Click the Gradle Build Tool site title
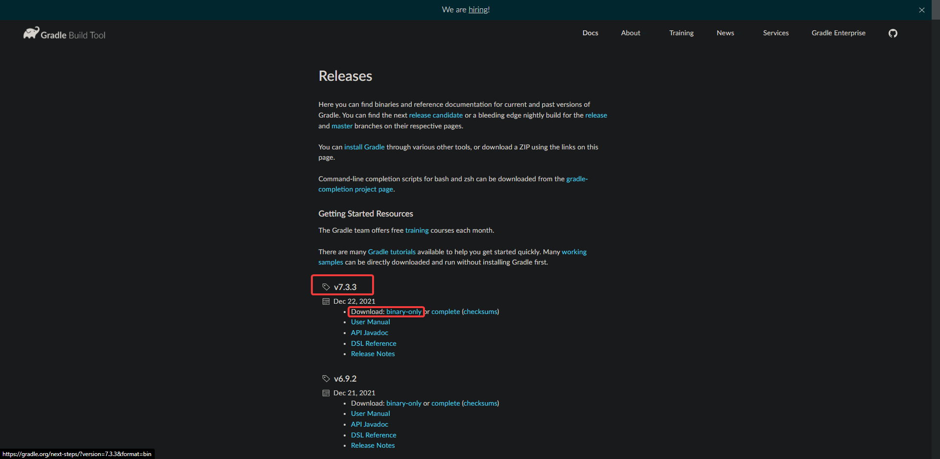This screenshot has width=940, height=459. (73, 35)
